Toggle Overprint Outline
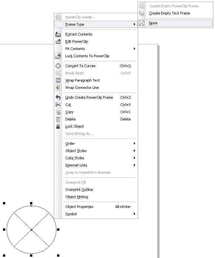This screenshot has height=258, width=215. [x=96, y=190]
